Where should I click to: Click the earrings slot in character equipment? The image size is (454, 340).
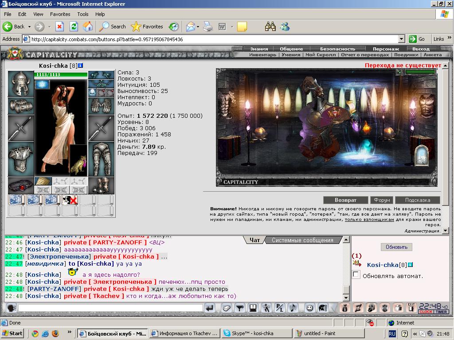[101, 75]
